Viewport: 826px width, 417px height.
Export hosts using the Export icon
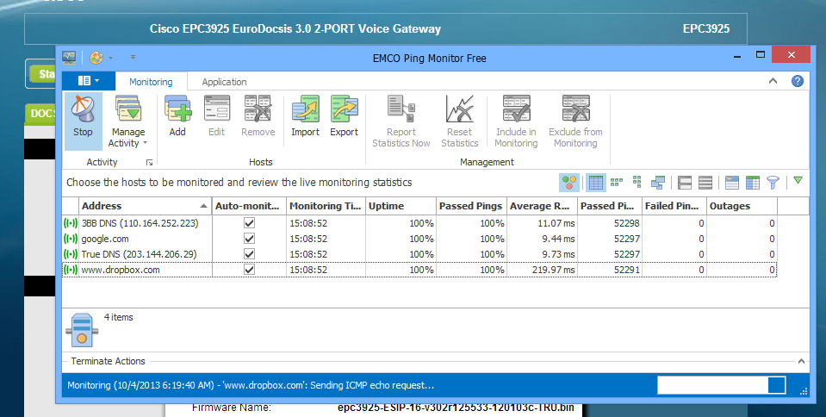click(344, 109)
